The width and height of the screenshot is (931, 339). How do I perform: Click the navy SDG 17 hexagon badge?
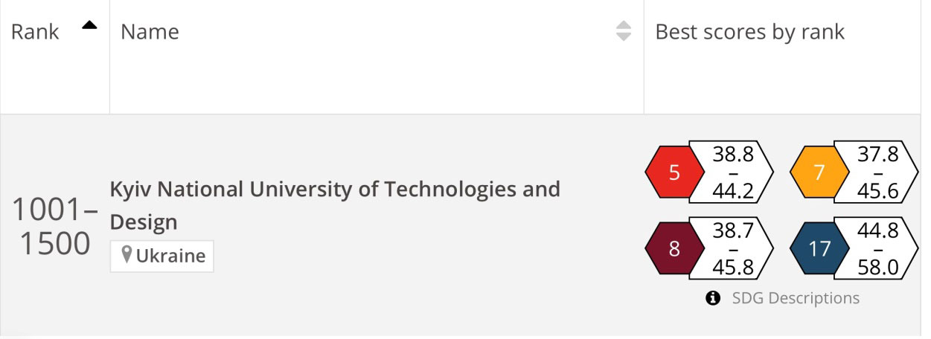click(x=819, y=248)
